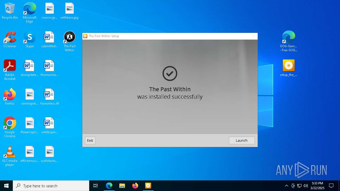
Task: Launch The Past Within from the installer
Action: 241,140
